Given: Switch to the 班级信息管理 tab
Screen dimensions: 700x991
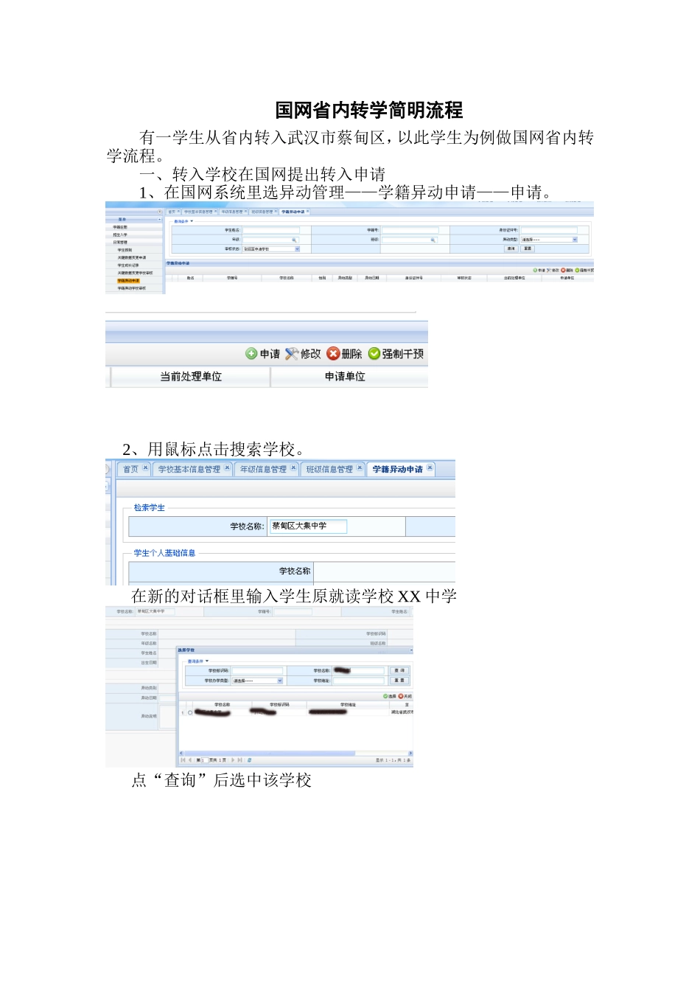Looking at the screenshot, I should click(329, 469).
